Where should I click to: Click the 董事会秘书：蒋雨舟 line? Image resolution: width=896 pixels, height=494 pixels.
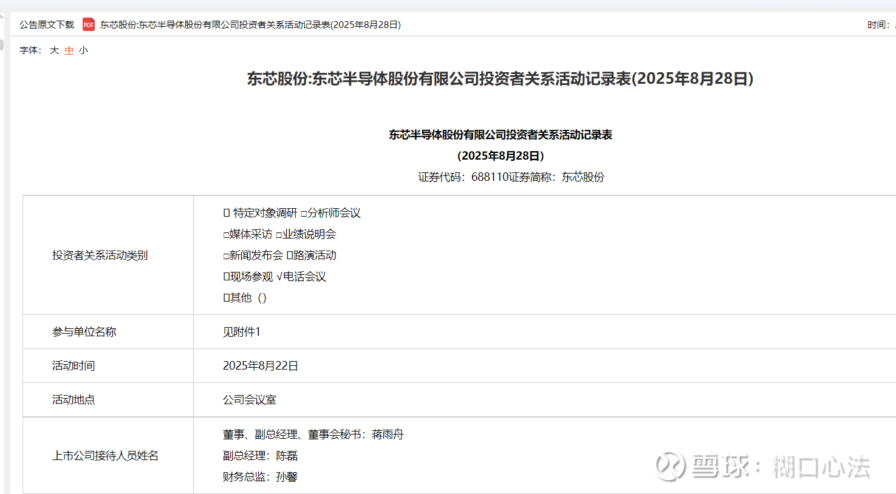point(313,435)
